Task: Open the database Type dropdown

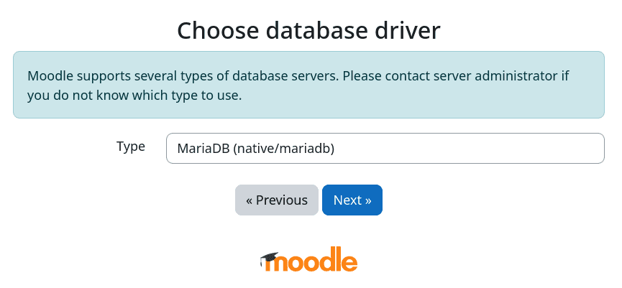Action: tap(385, 149)
